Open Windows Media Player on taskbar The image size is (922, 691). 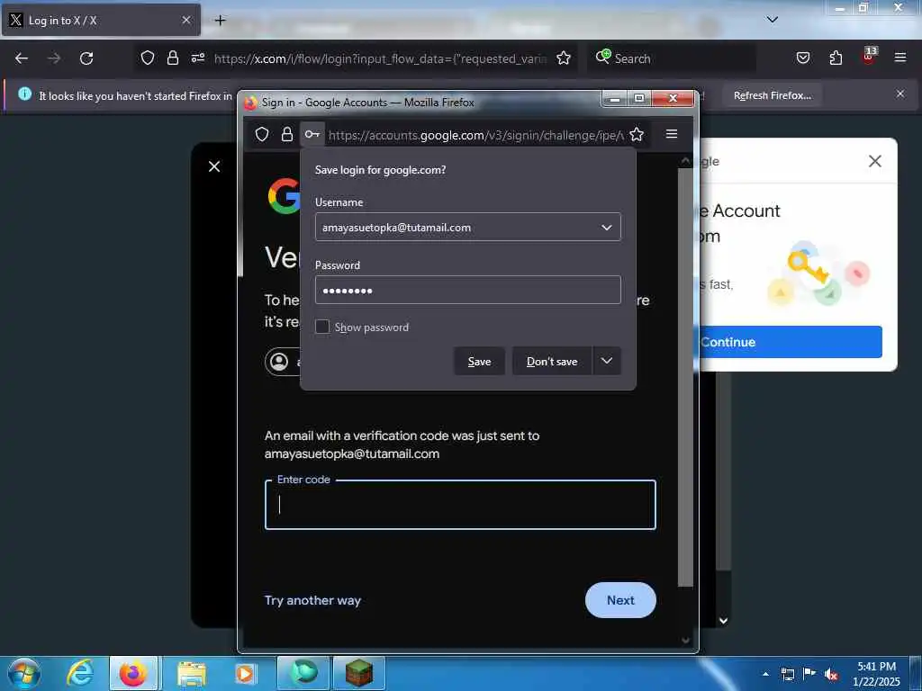pyautogui.click(x=245, y=673)
